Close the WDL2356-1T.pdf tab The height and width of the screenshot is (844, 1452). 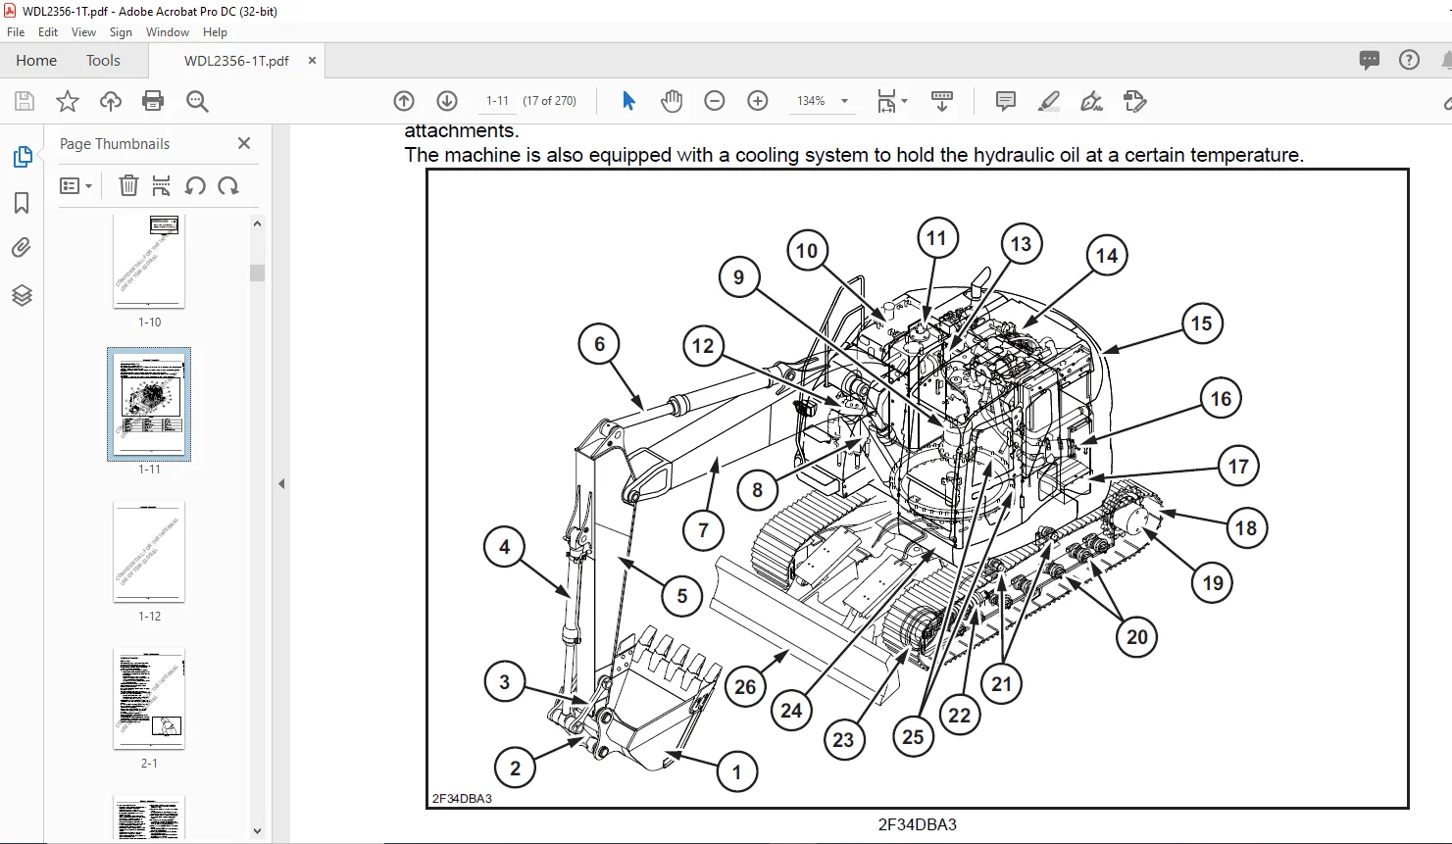[312, 60]
